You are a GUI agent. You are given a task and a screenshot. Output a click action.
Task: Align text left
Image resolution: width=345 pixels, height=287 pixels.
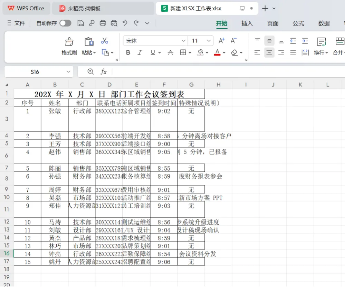point(257,52)
